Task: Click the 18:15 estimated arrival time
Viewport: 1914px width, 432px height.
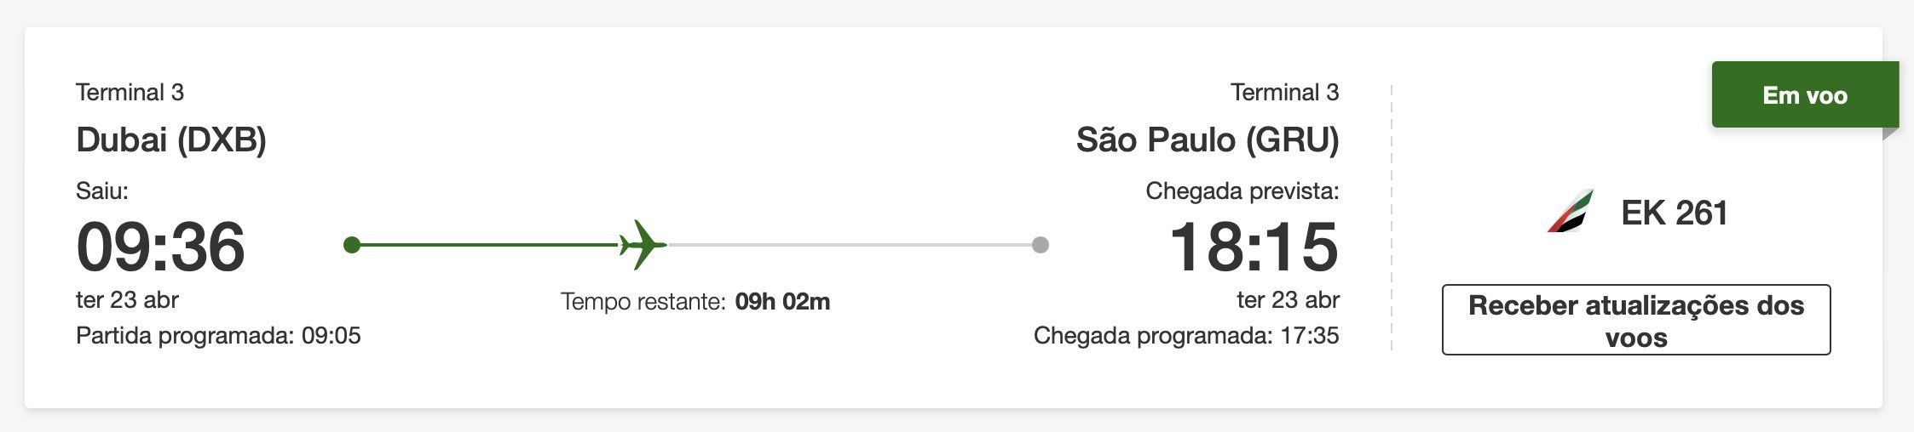Action: (x=1254, y=247)
